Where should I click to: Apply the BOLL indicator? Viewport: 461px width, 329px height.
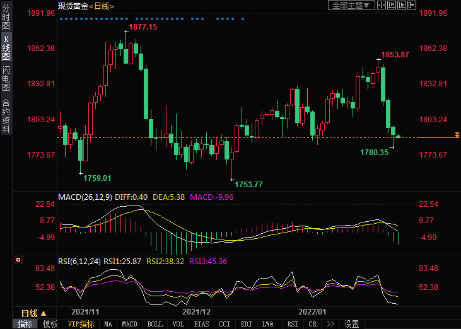[x=155, y=324]
